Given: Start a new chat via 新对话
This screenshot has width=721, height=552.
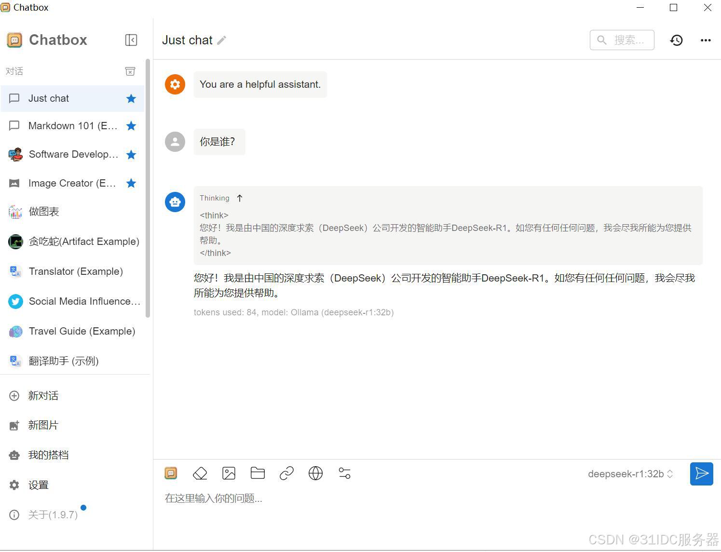Looking at the screenshot, I should click(x=75, y=396).
